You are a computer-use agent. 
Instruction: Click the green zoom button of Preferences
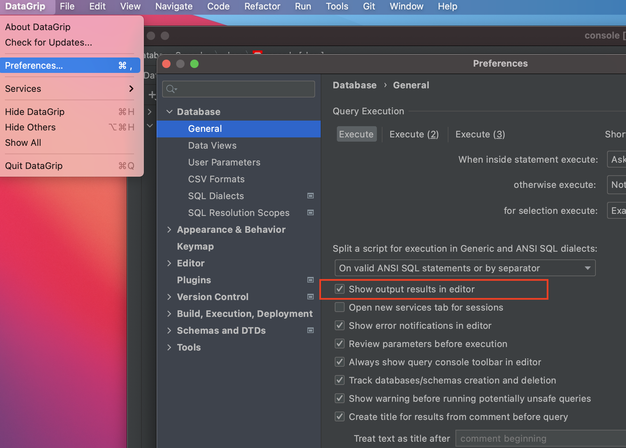tap(194, 64)
